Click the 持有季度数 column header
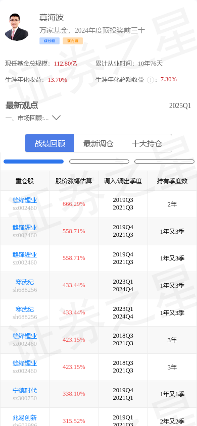The image size is (197, 426). [x=172, y=181]
